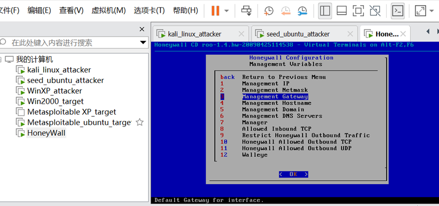Close the HoneyWall tab
Image resolution: width=439 pixels, height=206 pixels.
click(403, 34)
